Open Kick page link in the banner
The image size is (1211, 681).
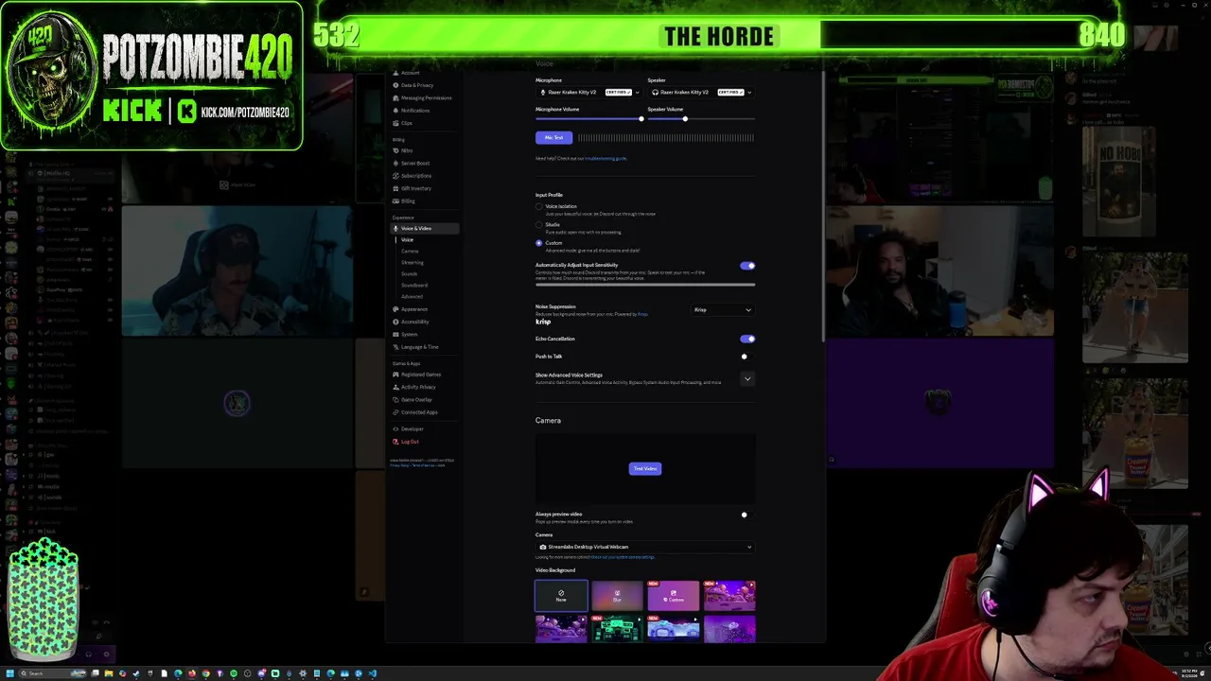(x=245, y=113)
